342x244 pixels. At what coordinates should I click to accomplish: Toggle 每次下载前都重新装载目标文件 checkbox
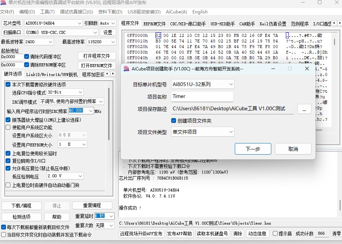click(x=3, y=227)
